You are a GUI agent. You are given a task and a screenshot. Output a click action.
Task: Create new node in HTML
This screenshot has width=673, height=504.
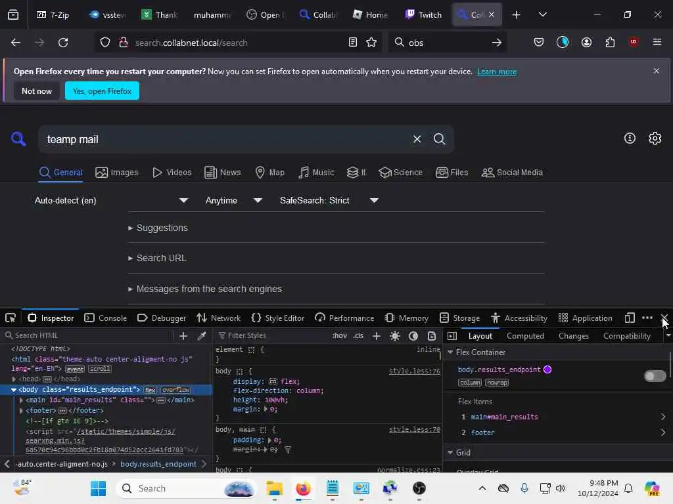click(183, 336)
